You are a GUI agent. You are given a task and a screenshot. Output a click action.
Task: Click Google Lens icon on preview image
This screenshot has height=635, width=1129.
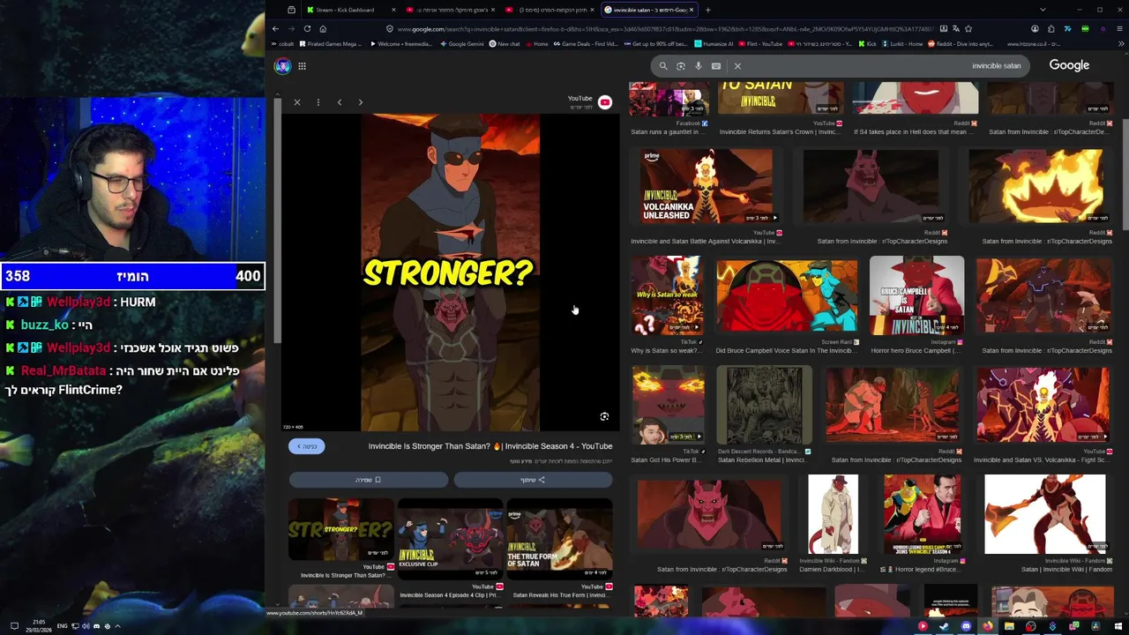[604, 416]
